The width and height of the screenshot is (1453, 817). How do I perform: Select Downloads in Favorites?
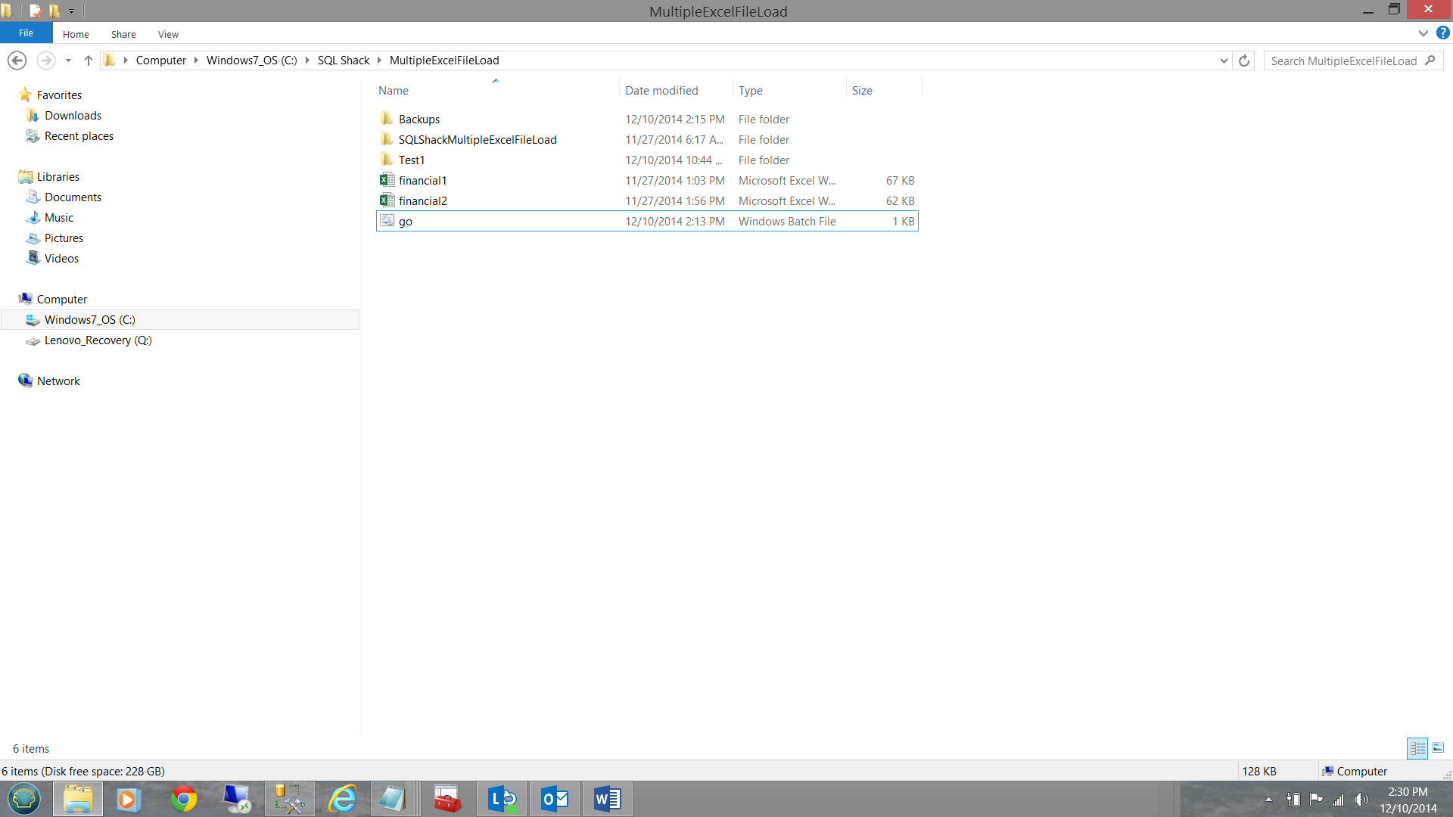[73, 115]
